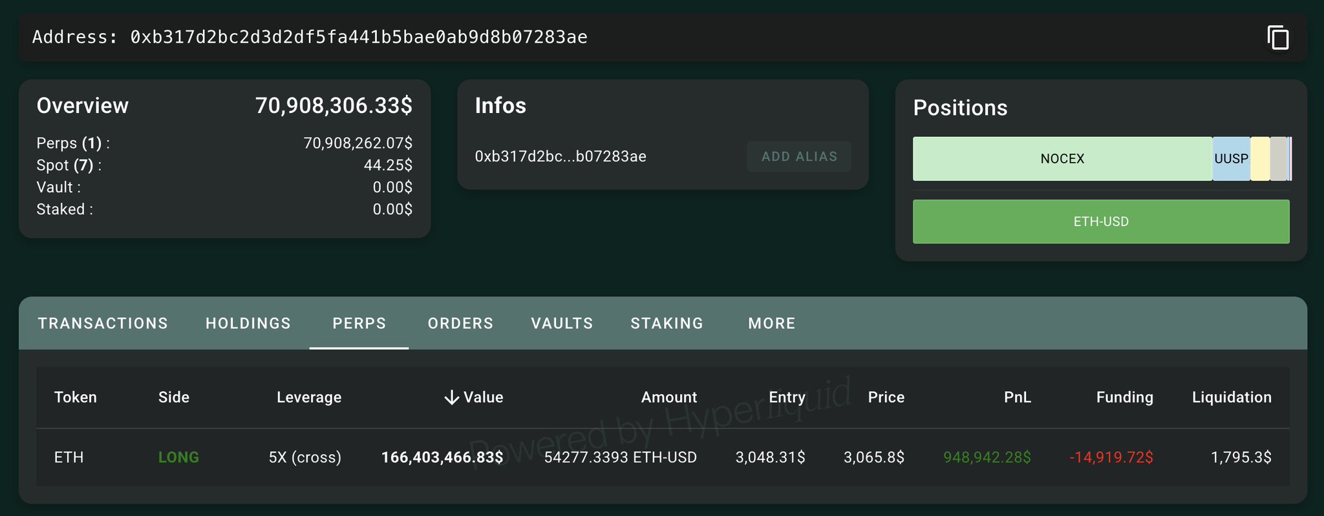Switch to the HOLDINGS tab
1324x516 pixels.
[x=248, y=324]
